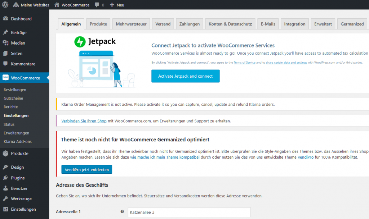The image size is (369, 219).
Task: Click the Produkte box icon in sidebar
Action: pyautogui.click(x=6, y=153)
